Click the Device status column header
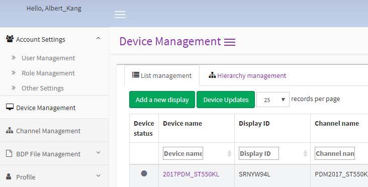Screen dimensions: 368x187 144,128
